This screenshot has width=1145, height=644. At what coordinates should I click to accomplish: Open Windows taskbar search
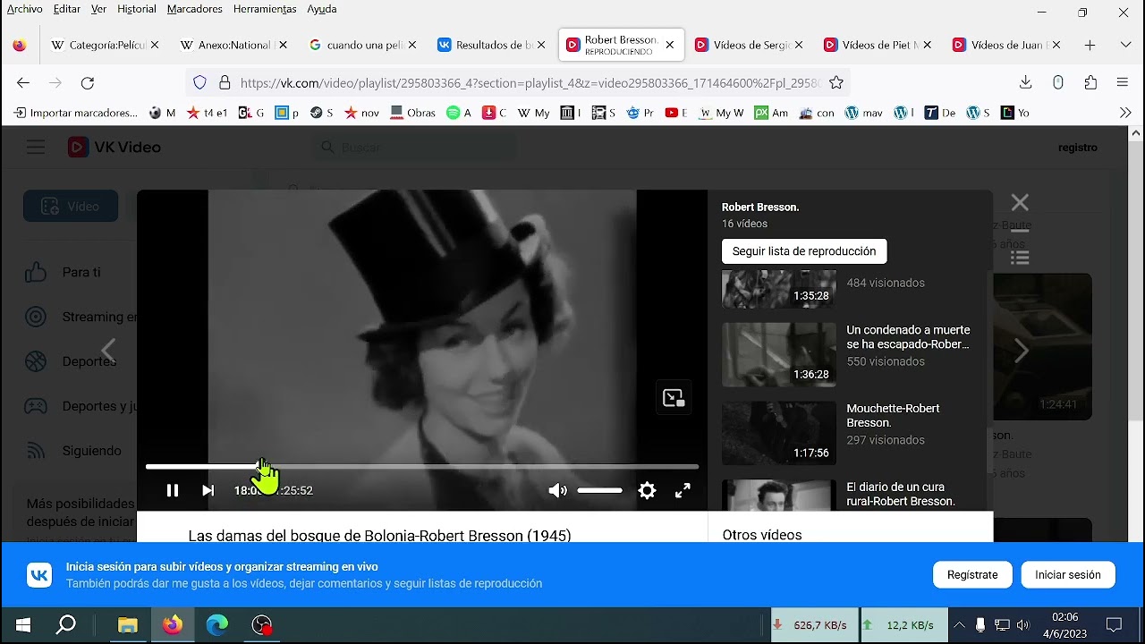tap(66, 625)
